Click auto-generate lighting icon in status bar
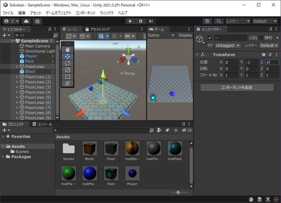 (x=268, y=199)
